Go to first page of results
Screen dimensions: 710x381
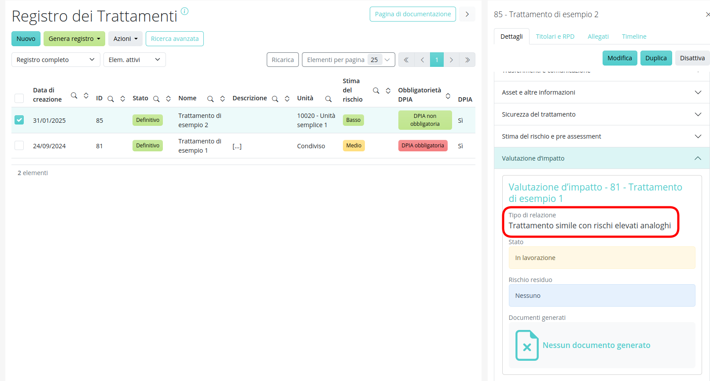pos(406,60)
